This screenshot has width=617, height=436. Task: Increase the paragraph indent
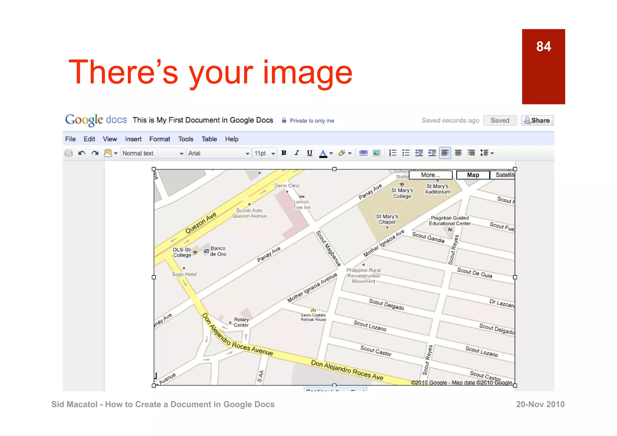click(432, 153)
